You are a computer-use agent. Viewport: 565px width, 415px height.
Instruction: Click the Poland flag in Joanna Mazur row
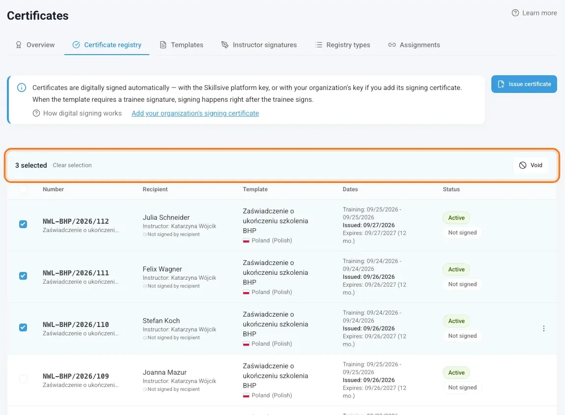point(246,395)
